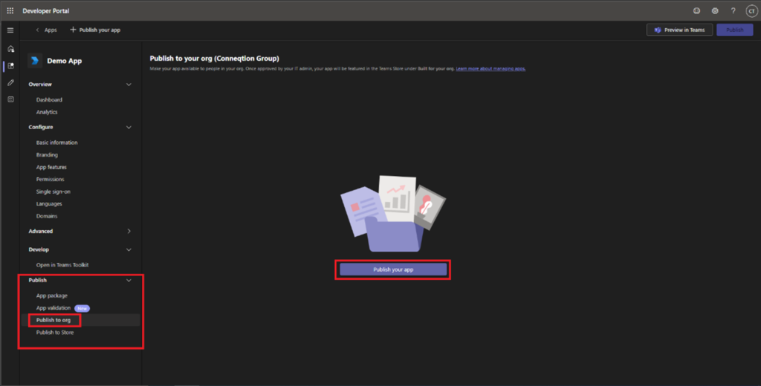The width and height of the screenshot is (761, 386).
Task: Click the Publish your app button
Action: [x=393, y=269]
